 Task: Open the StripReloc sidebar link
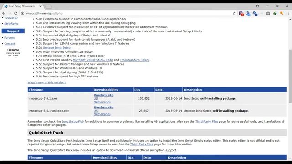[x=11, y=24]
